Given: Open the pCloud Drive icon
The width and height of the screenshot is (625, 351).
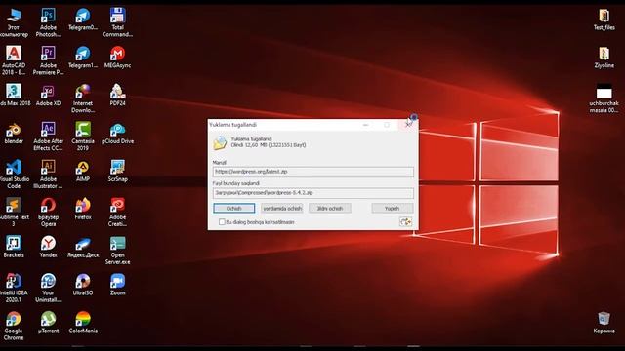Looking at the screenshot, I should 117,134.
